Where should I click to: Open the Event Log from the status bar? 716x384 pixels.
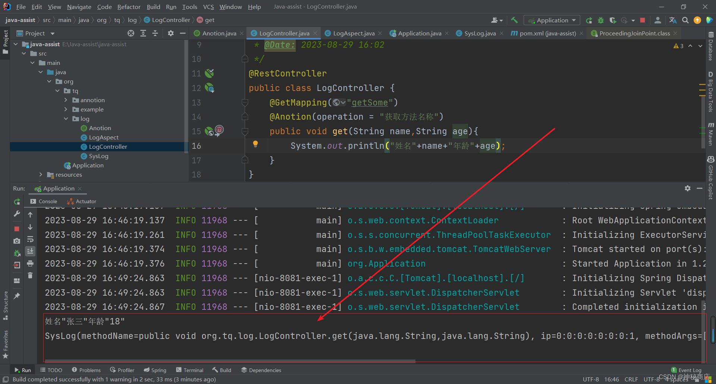[x=690, y=370]
